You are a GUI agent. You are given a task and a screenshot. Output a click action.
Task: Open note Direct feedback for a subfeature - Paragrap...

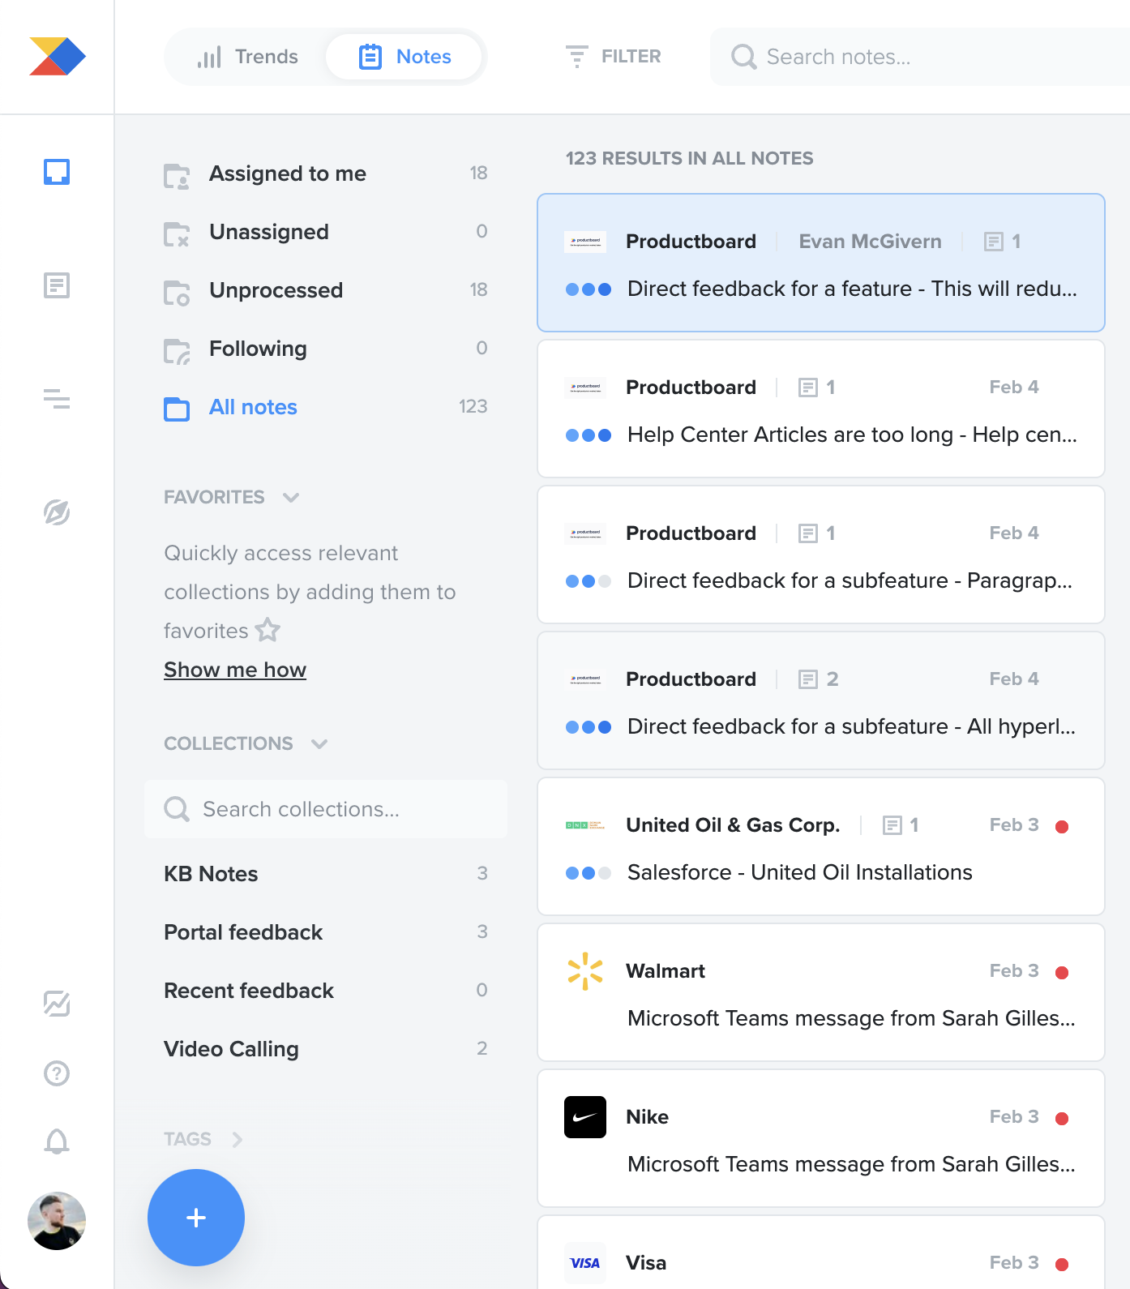click(x=821, y=555)
